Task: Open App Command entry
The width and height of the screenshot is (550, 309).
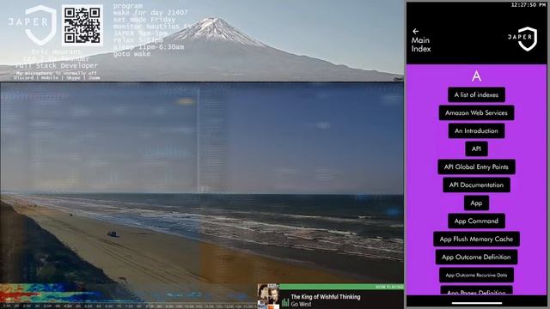Action: tap(476, 221)
